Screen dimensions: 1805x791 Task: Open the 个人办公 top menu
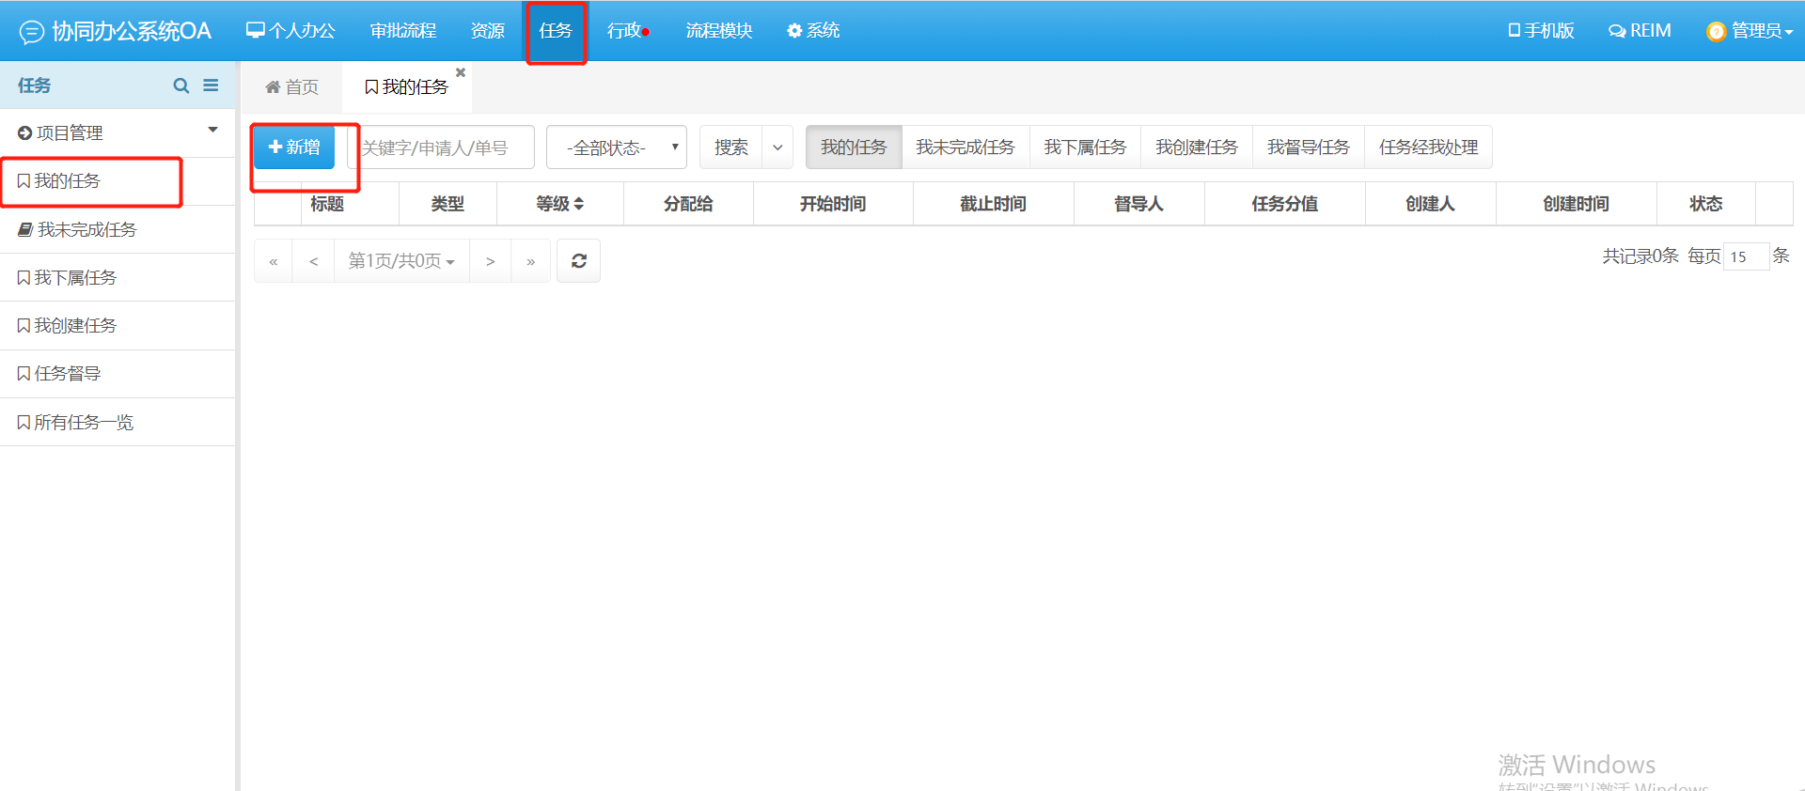pyautogui.click(x=290, y=31)
